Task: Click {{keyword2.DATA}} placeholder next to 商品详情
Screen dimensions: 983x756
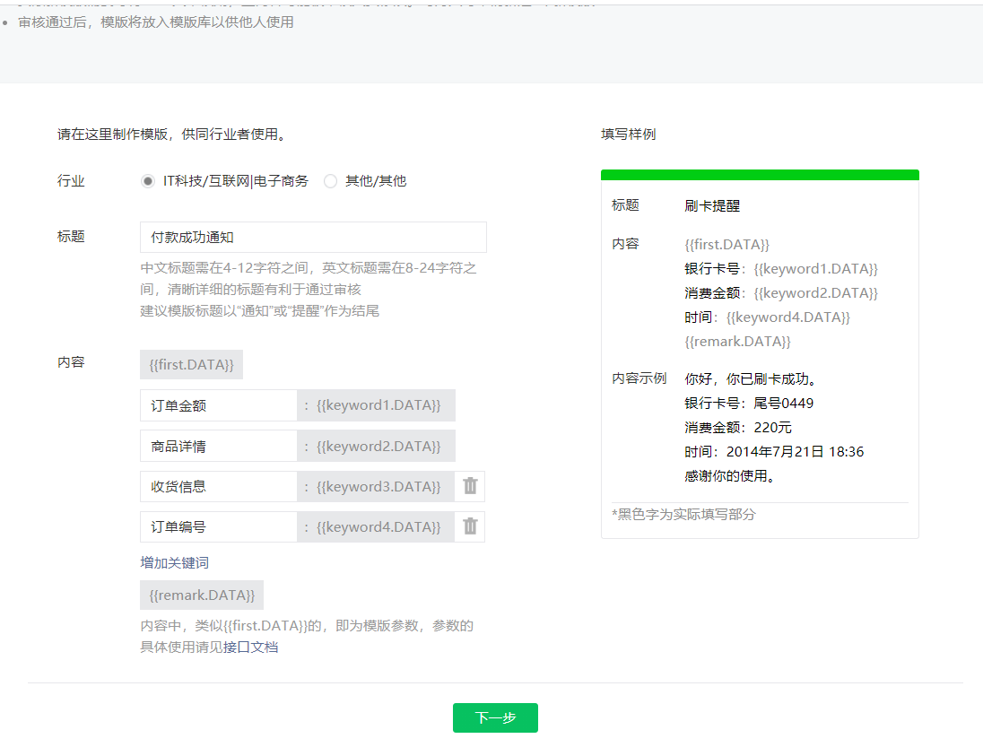Action: (378, 446)
